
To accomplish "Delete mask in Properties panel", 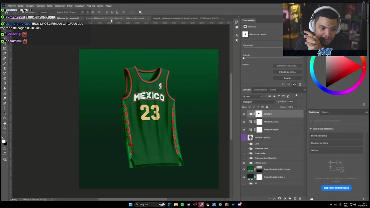I will tap(300, 84).
